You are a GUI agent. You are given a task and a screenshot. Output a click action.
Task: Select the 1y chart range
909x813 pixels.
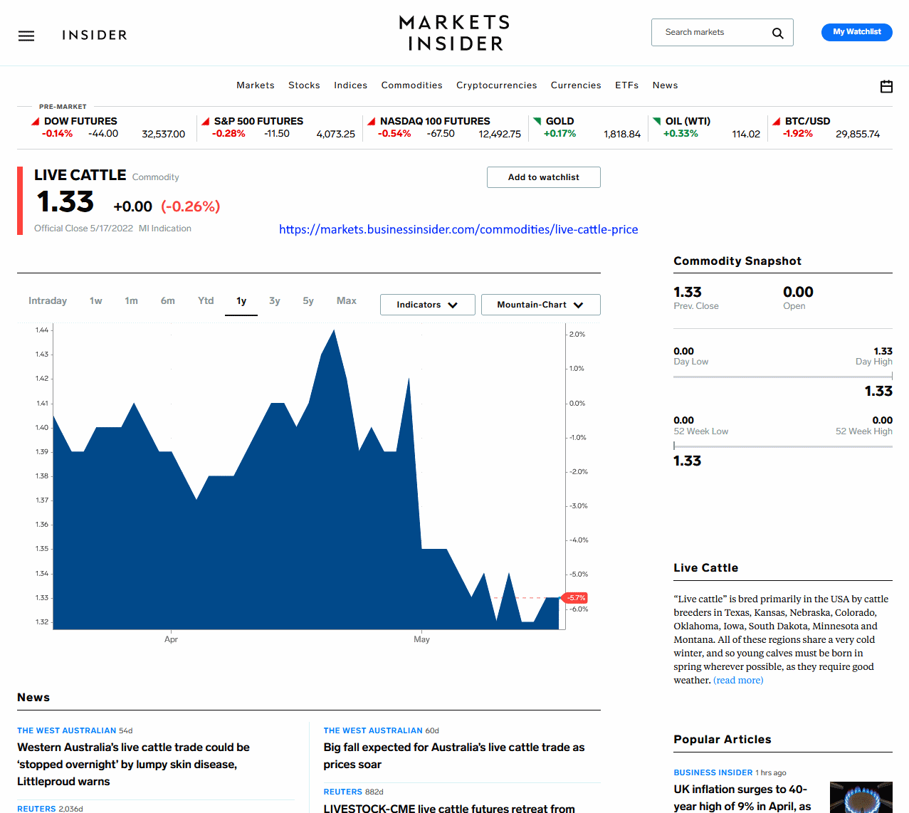point(241,301)
